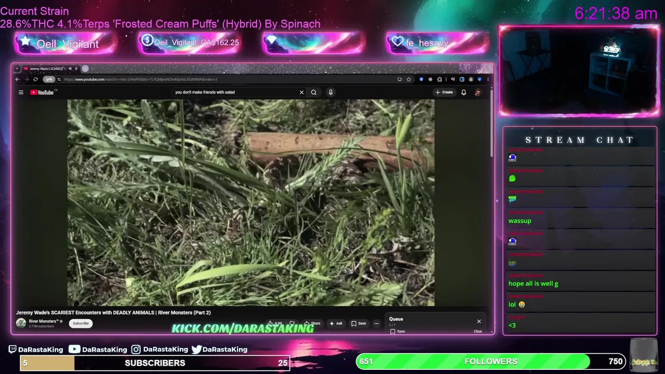Click the 'lol' chat message

(516, 304)
